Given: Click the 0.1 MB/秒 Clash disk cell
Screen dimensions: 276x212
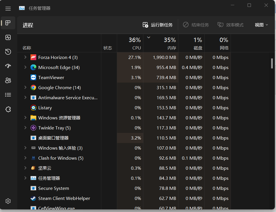Looking at the screenshot, I should (192, 158).
